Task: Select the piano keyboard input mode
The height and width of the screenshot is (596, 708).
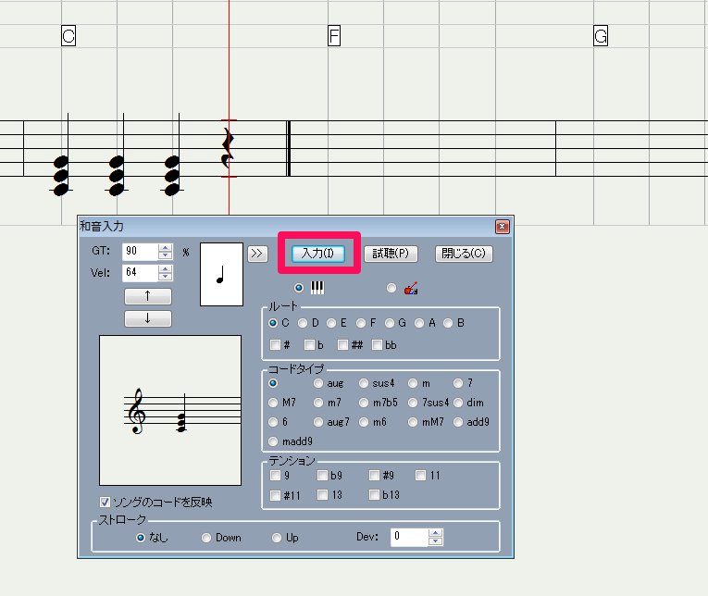Action: [x=298, y=288]
